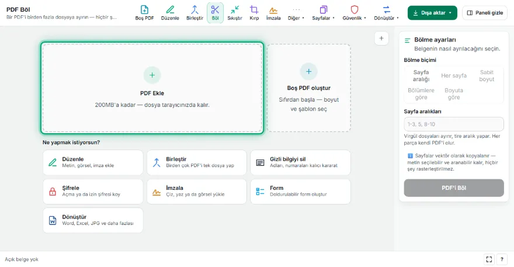This screenshot has width=514, height=267.
Task: Expand the Diğer dropdown menu
Action: tap(296, 13)
